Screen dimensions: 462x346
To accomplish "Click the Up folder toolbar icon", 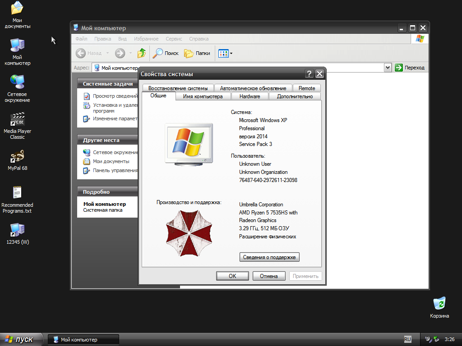I will pos(142,53).
